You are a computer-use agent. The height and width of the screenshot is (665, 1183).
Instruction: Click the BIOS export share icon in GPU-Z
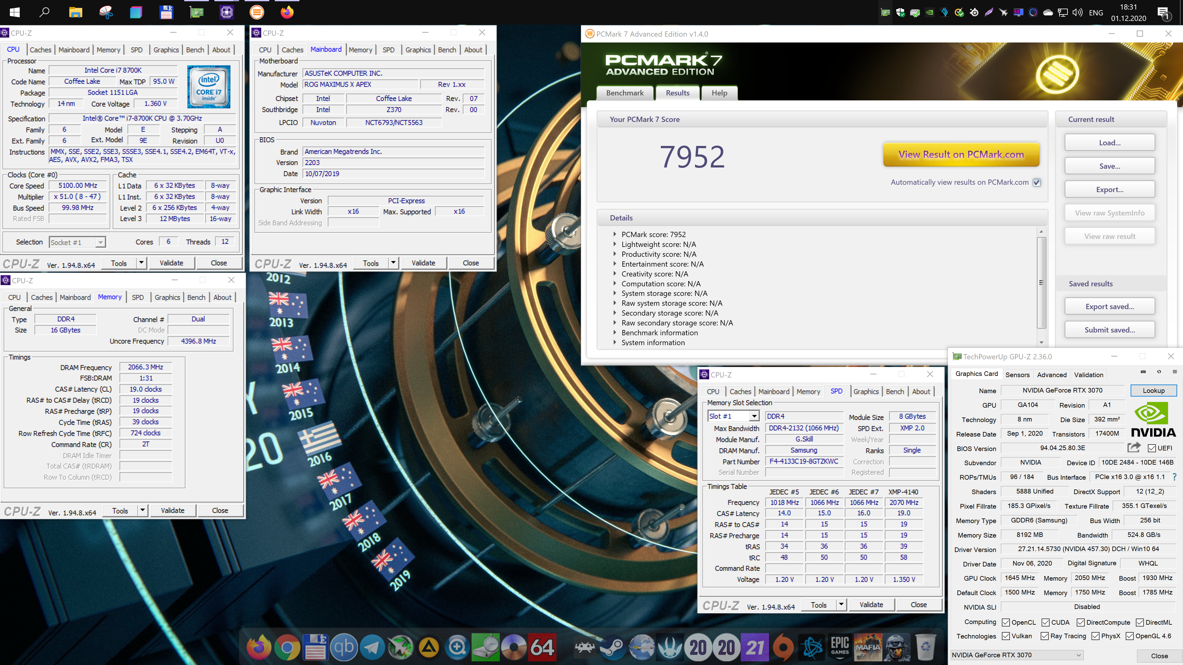[1134, 447]
